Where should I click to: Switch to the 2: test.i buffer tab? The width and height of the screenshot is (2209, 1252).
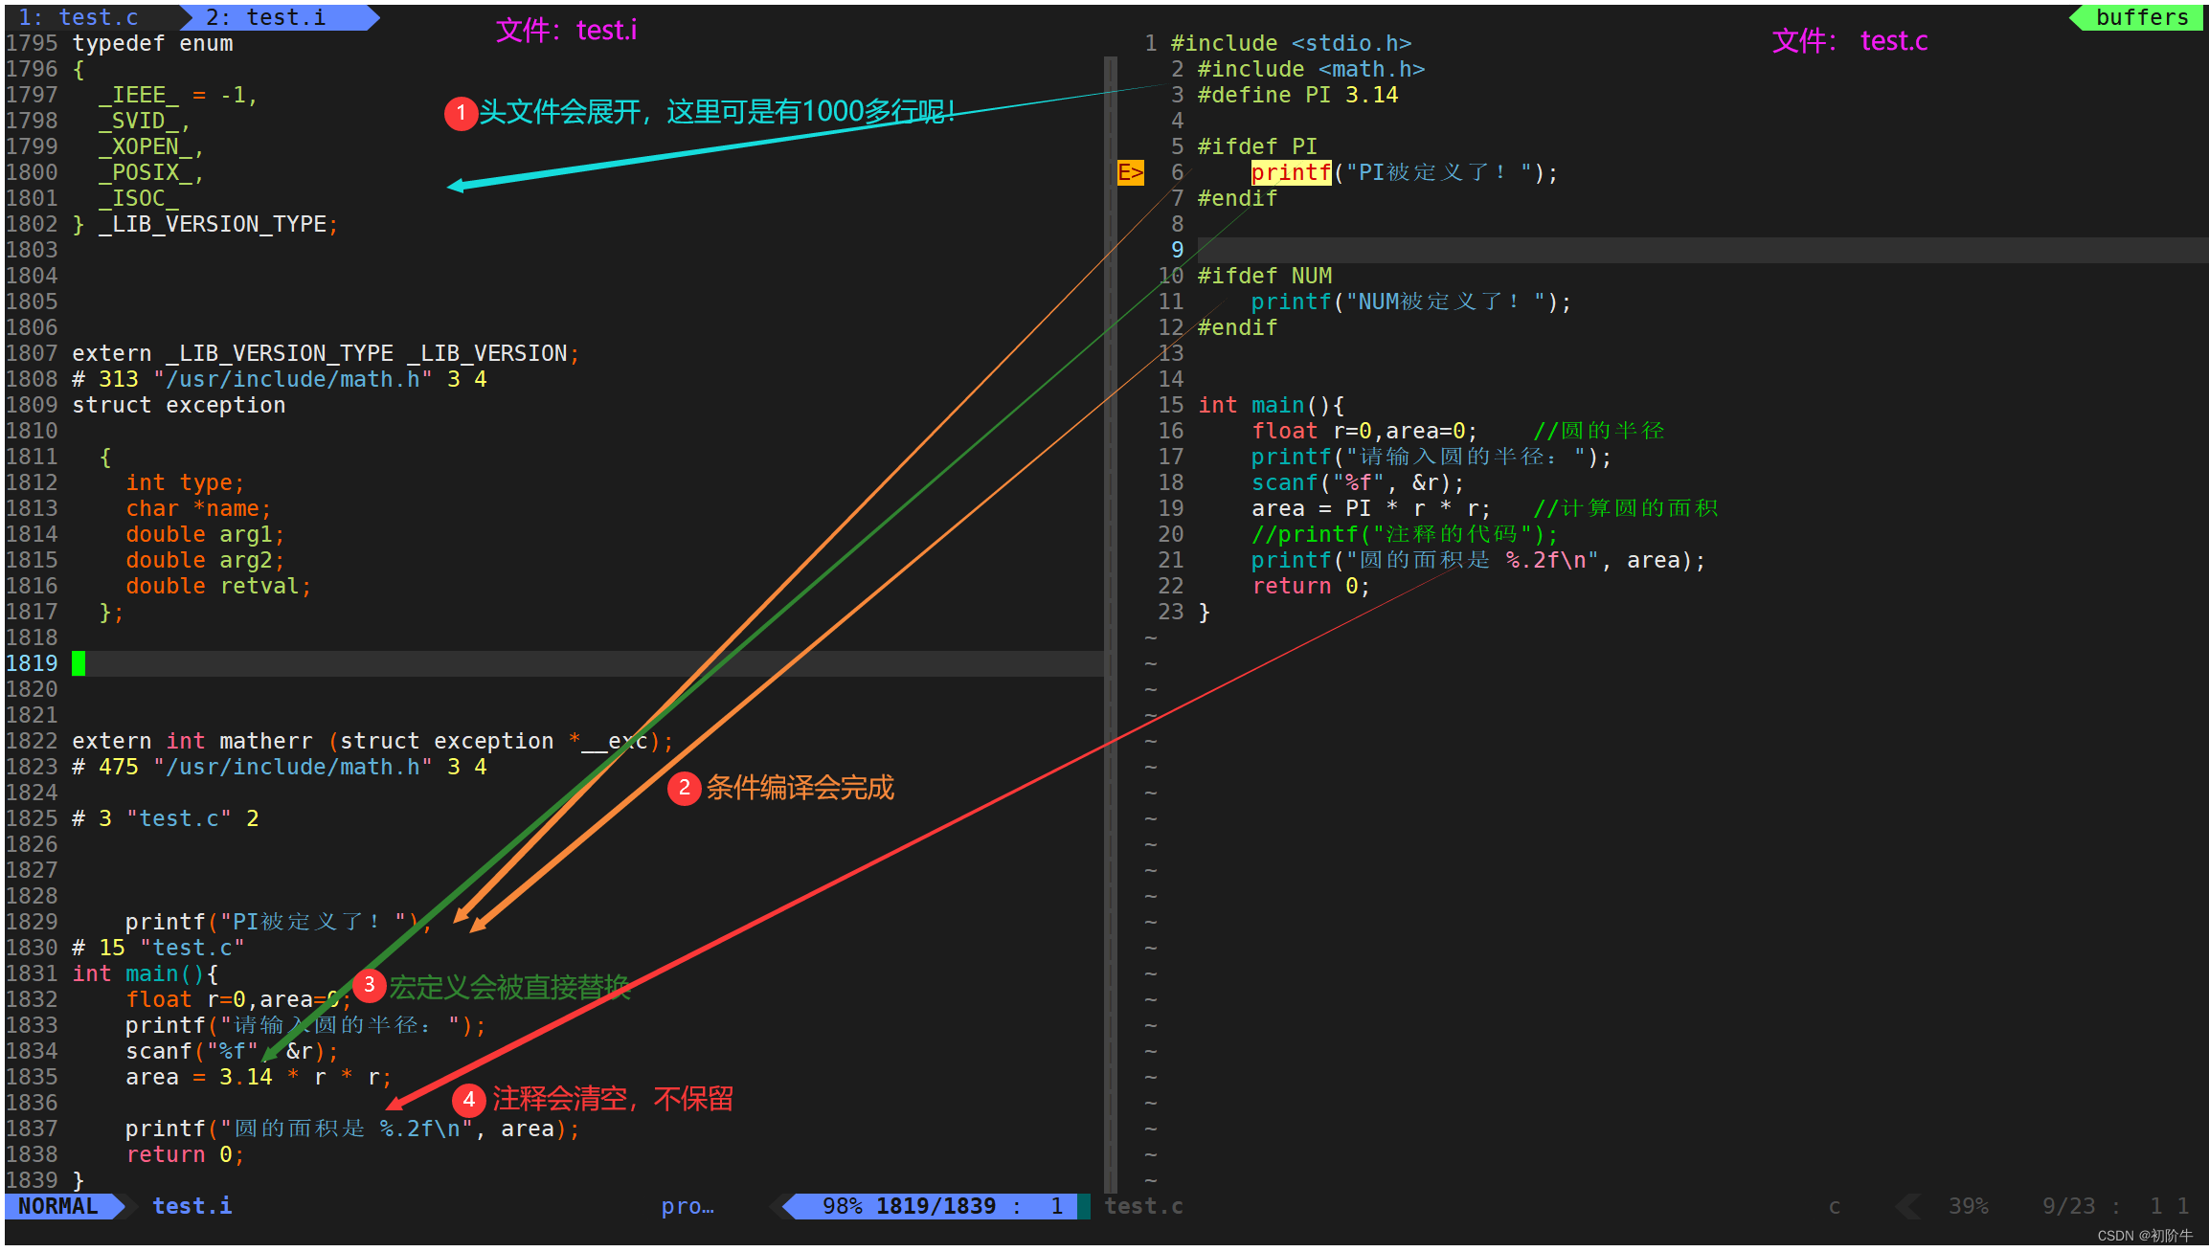pyautogui.click(x=266, y=17)
